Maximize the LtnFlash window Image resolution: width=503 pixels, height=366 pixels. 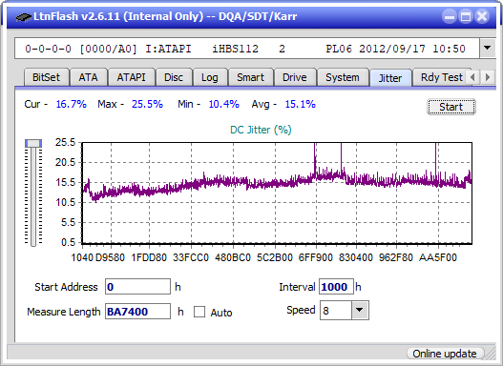(466, 16)
